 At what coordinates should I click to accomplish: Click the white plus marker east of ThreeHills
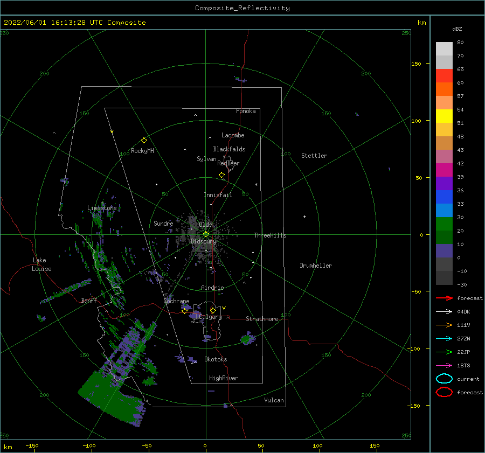pos(304,217)
